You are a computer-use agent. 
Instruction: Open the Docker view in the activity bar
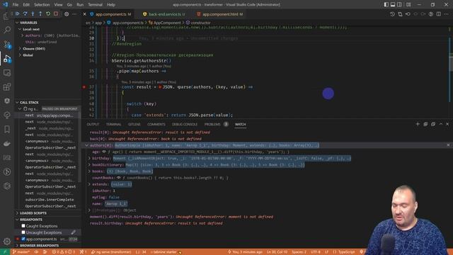[7, 144]
